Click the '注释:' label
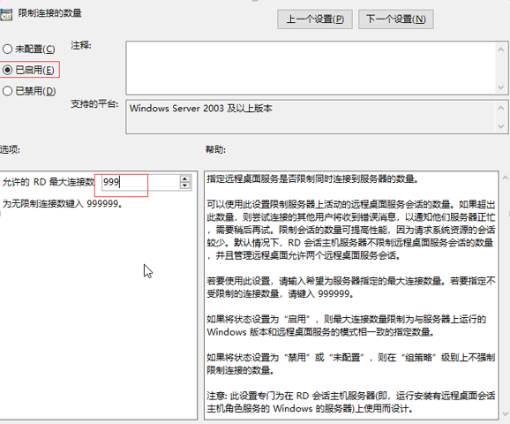This screenshot has width=510, height=424. 81,45
